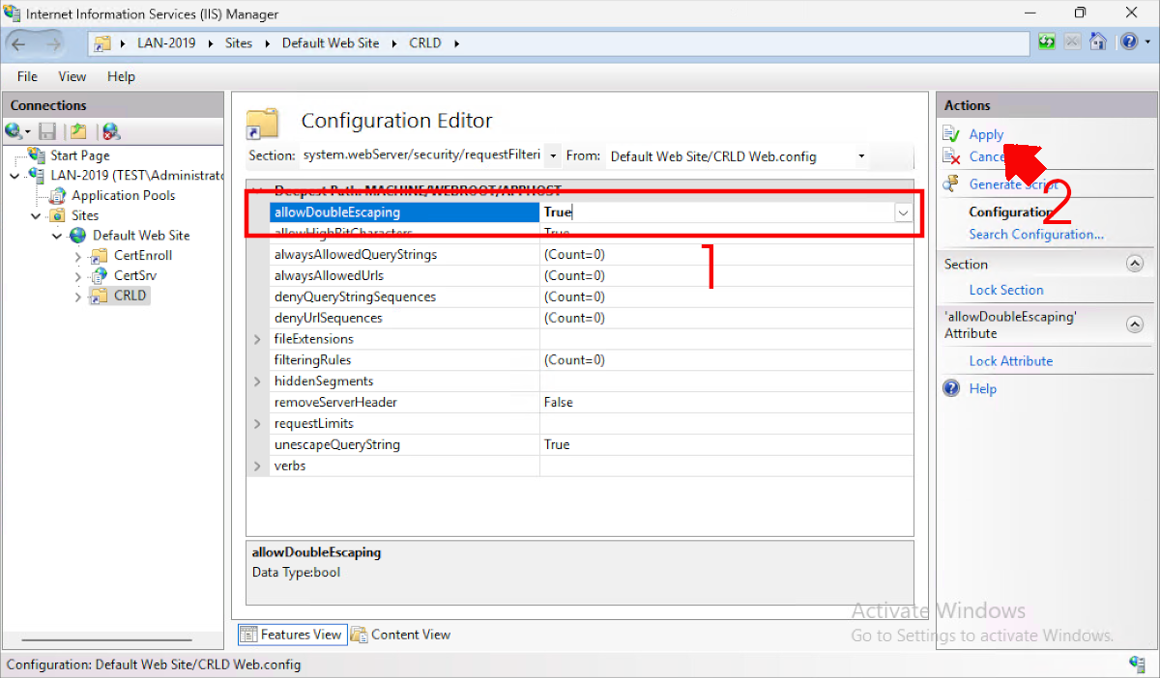Select Default Web Site in the tree
This screenshot has width=1160, height=678.
pos(141,235)
